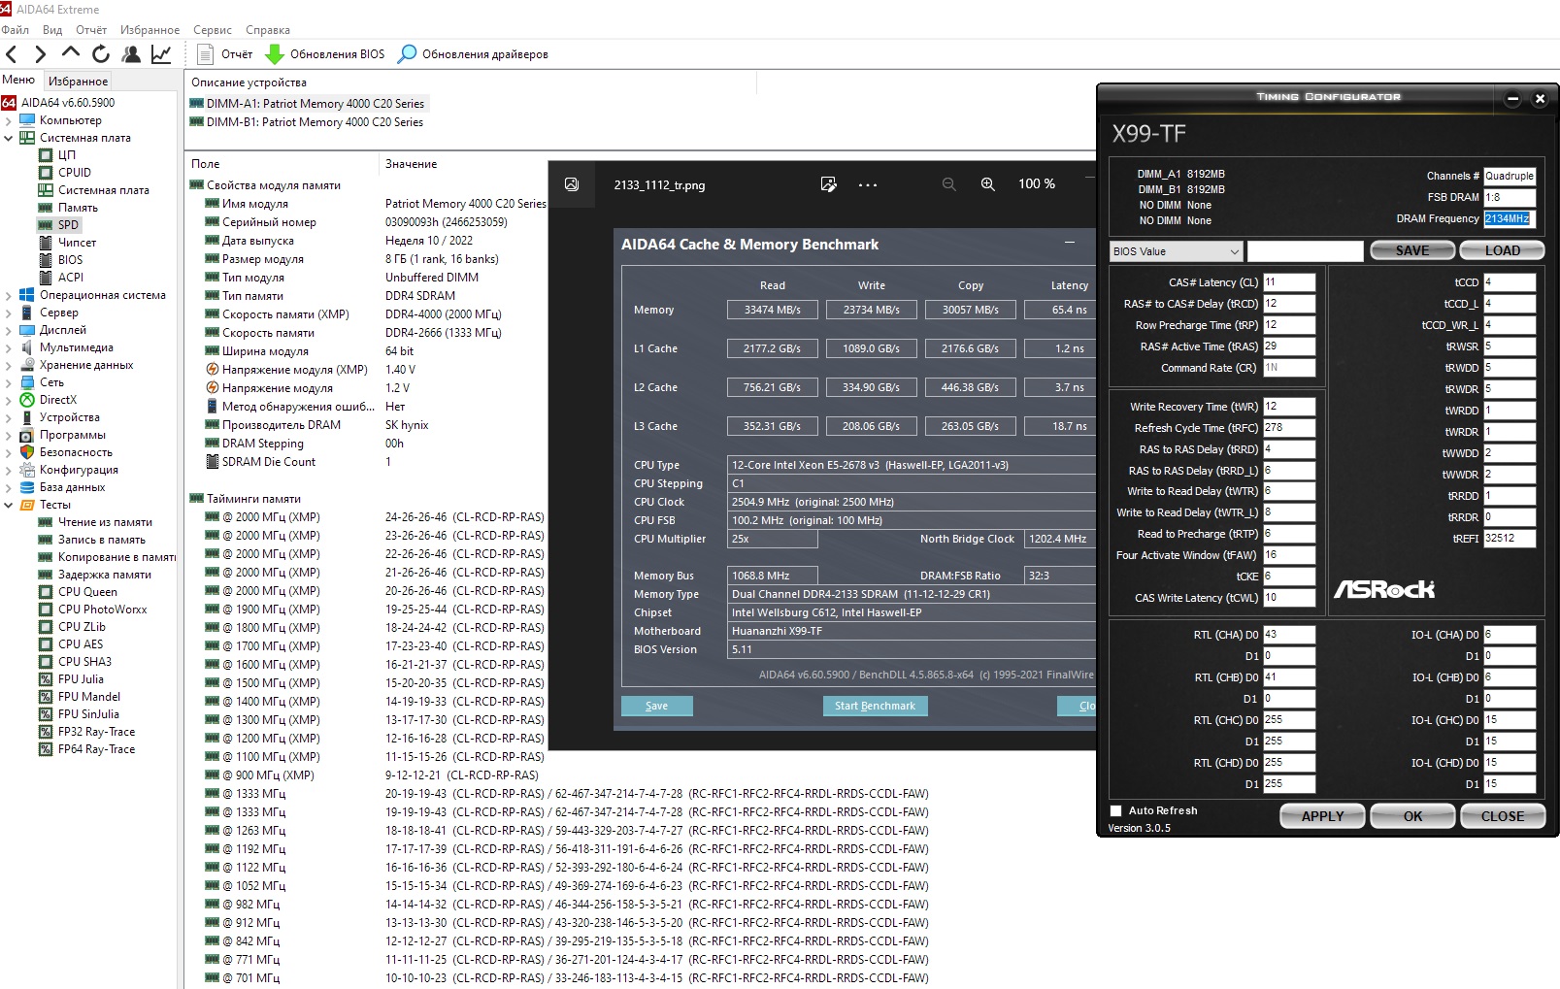The height and width of the screenshot is (989, 1560).
Task: Click Save button in benchmark window
Action: pos(656,706)
